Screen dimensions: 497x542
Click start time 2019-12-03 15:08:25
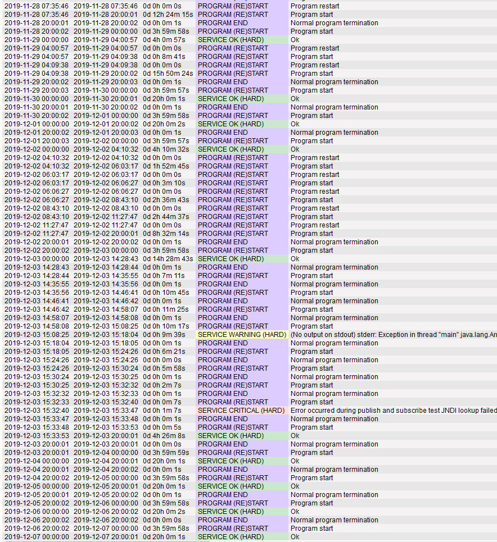(37, 335)
